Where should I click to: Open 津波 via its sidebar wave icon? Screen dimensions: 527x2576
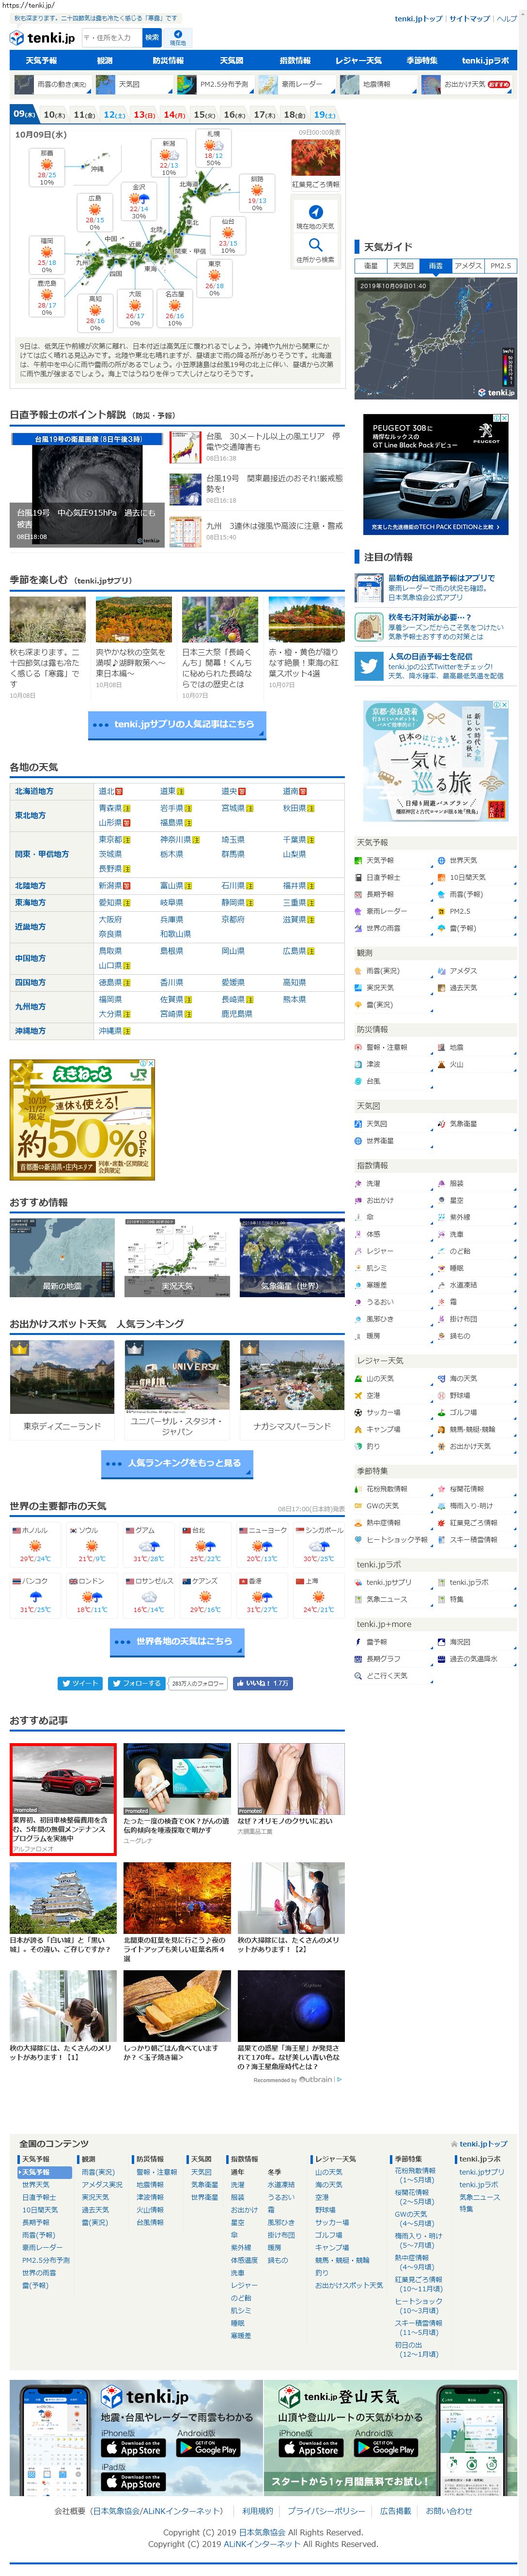coord(359,1065)
